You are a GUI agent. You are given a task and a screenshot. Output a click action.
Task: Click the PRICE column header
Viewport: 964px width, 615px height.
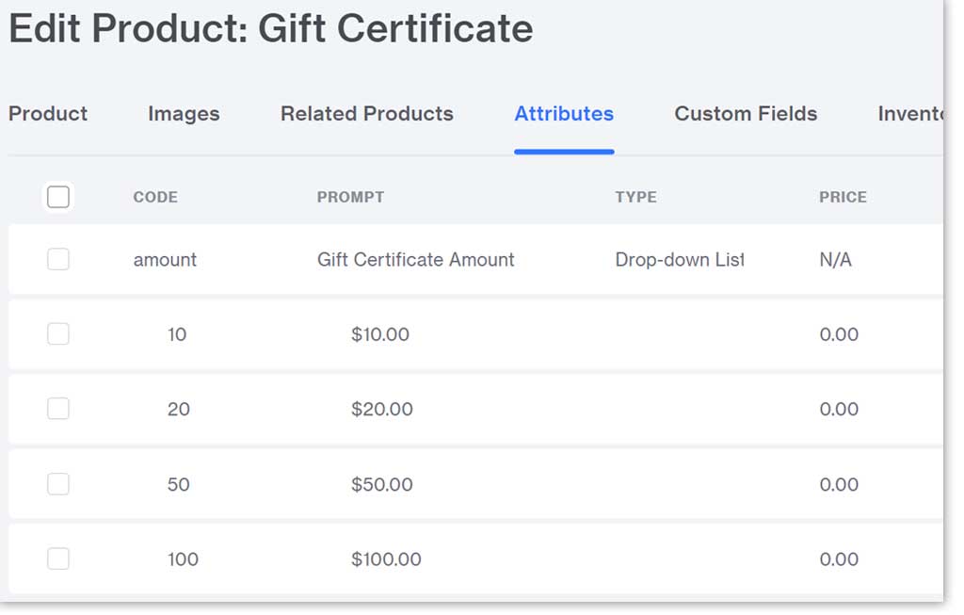843,197
